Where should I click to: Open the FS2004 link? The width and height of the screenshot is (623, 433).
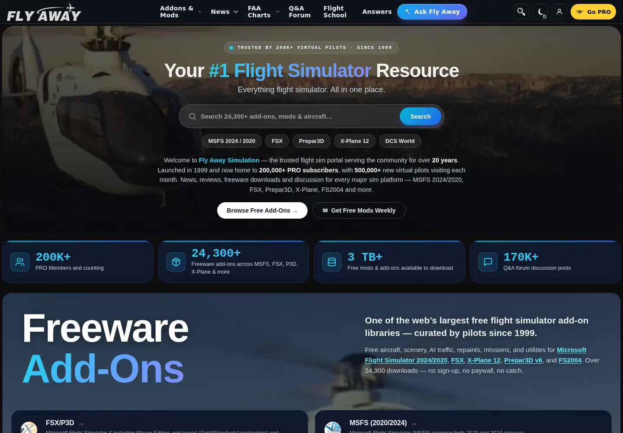(570, 360)
